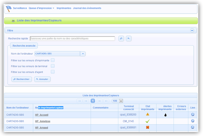The width and height of the screenshot is (203, 136).
Task: Open the Imprimantes menu item
Action: click(x=64, y=8)
